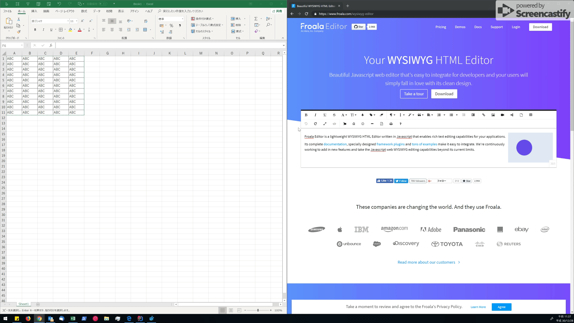Image resolution: width=574 pixels, height=323 pixels.
Task: Click the Insert Image icon in Froala
Action: tap(493, 115)
